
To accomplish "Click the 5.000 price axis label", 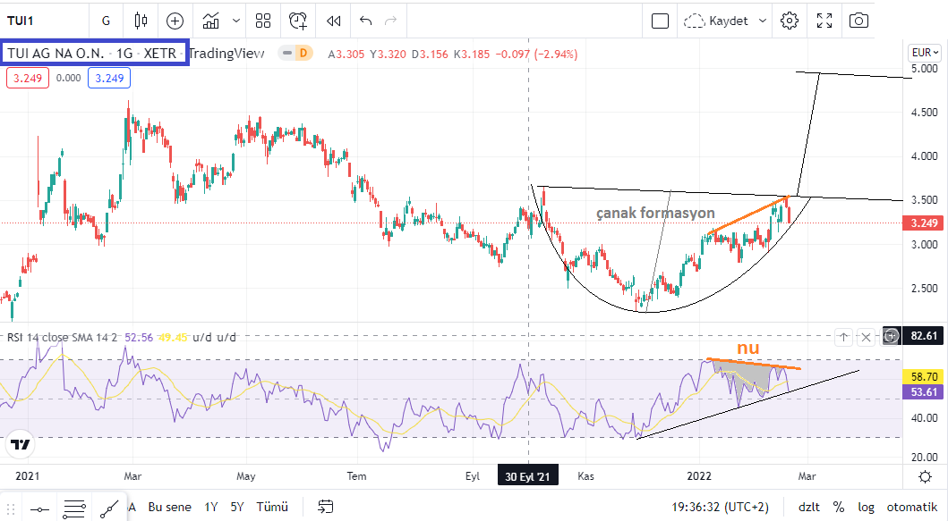I will click(x=925, y=68).
